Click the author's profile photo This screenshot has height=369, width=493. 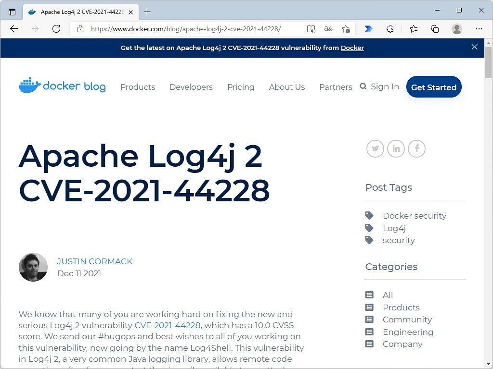pos(33,267)
